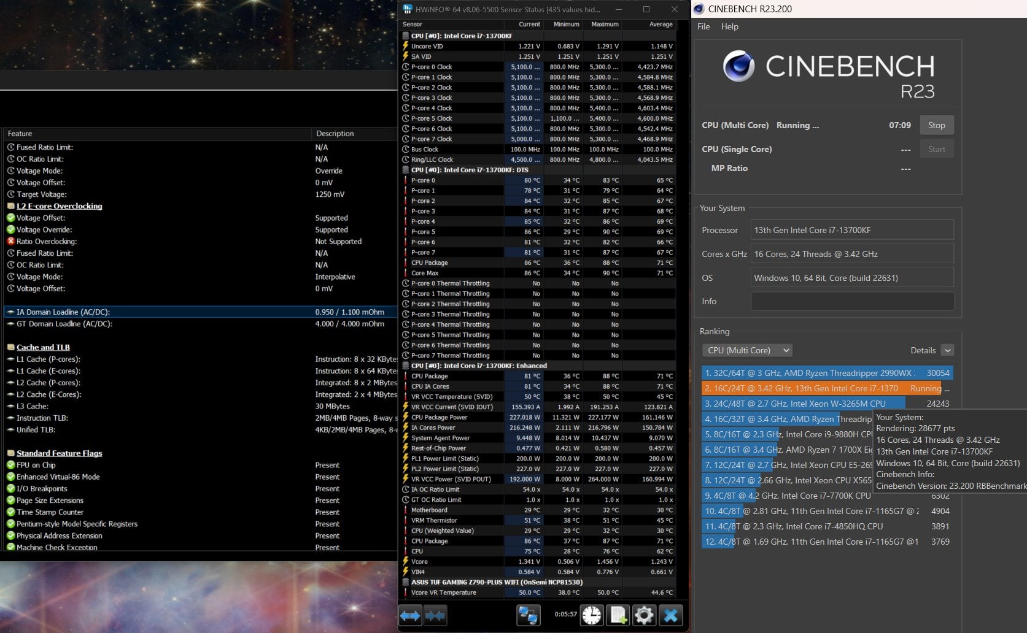
Task: Click the red X icon beside Ratio Overclocking
Action: point(10,241)
